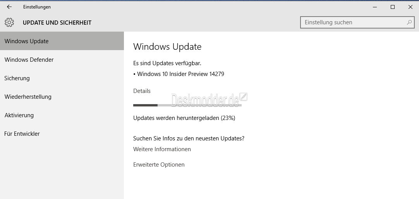
Task: Minimize the Einstellungen window
Action: (375, 7)
